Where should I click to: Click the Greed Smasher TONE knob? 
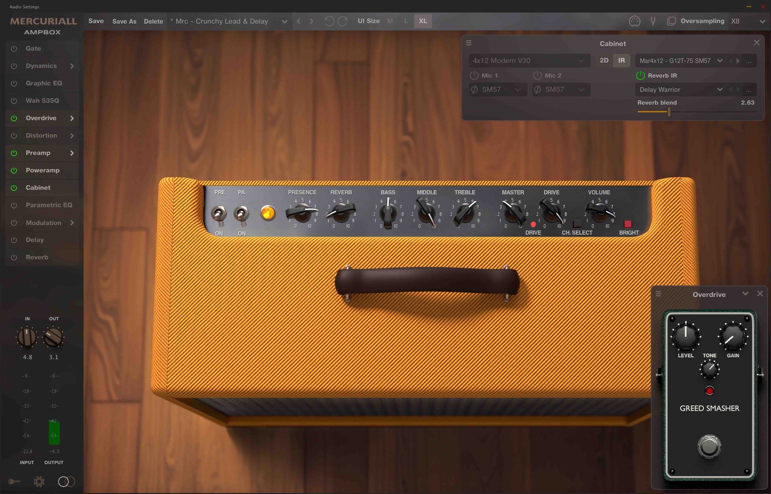click(709, 370)
